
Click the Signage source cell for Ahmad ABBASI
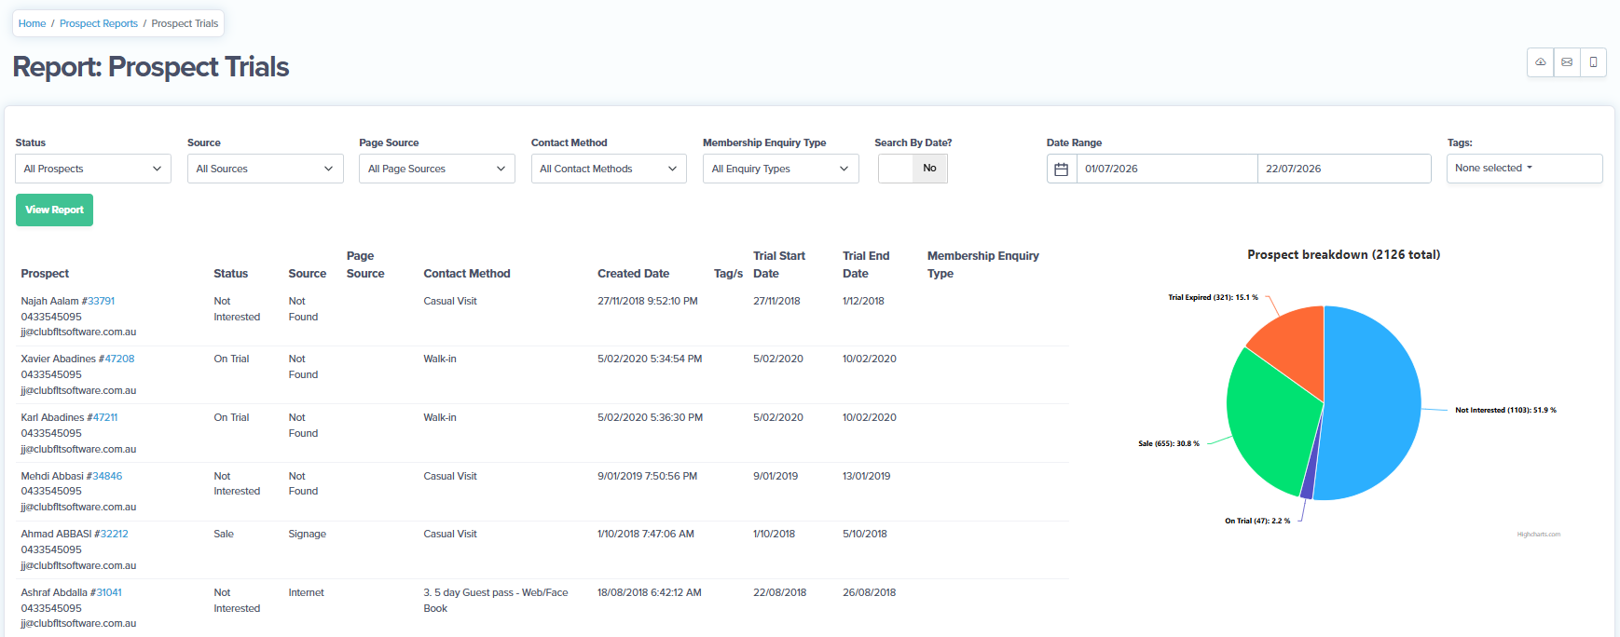308,534
